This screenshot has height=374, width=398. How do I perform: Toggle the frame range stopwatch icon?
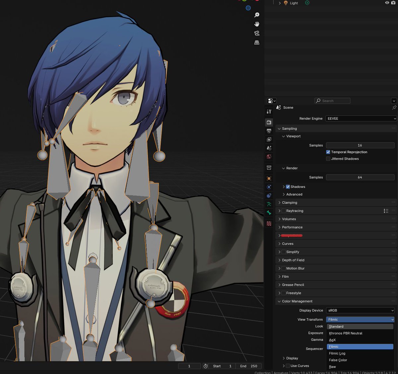click(206, 366)
